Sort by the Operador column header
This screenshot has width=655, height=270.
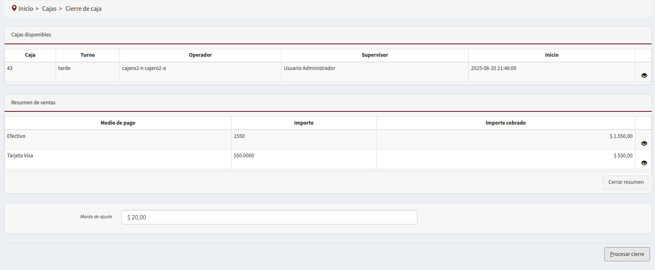(200, 55)
